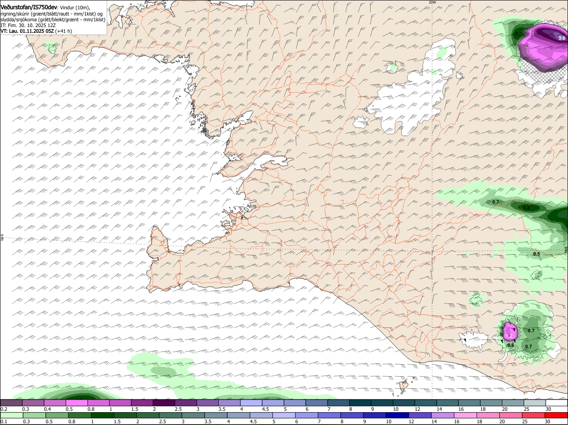Click the 0.6 precipitation value on the map
Screen dimensions: 568x425
pyautogui.click(x=511, y=346)
